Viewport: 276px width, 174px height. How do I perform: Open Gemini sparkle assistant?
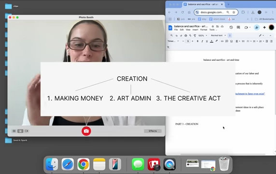[x=264, y=28]
